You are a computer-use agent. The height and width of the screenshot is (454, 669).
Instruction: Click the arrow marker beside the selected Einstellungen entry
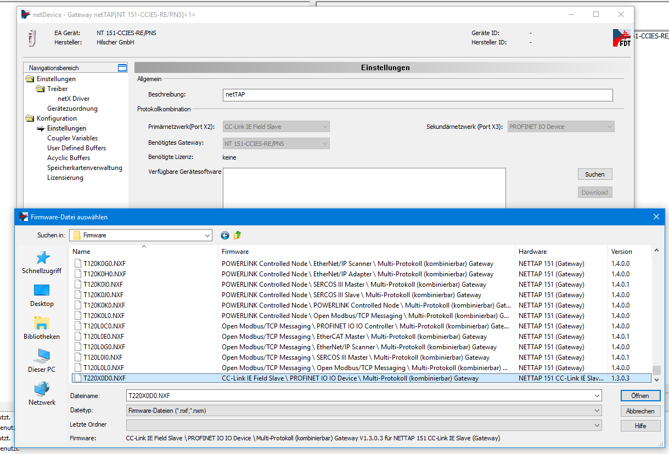(41, 128)
